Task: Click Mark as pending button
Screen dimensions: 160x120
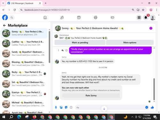Action: (80, 43)
